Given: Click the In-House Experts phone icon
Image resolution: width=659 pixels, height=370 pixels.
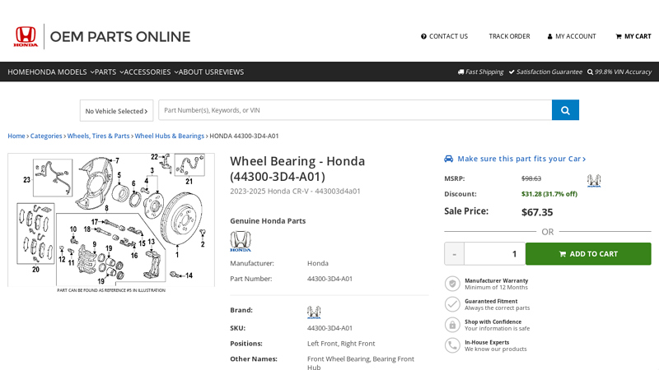Looking at the screenshot, I should tap(452, 345).
